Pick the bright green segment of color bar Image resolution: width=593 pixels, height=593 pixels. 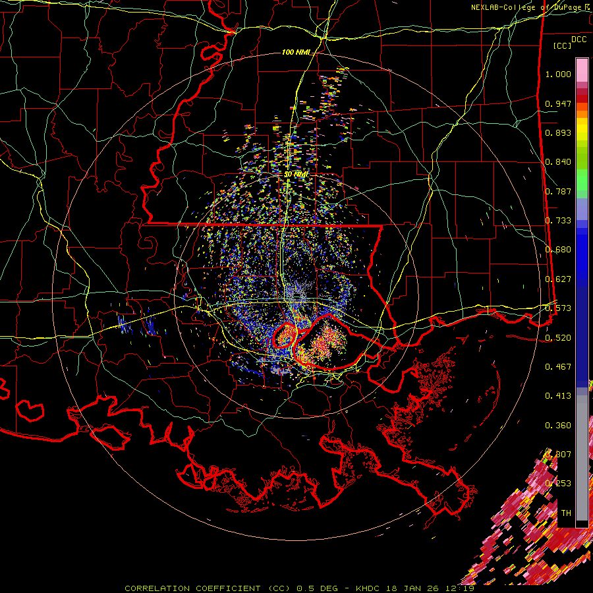[x=582, y=180]
